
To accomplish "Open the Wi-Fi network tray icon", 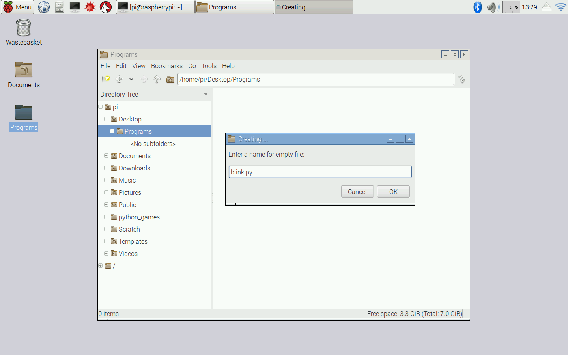I will (x=561, y=7).
